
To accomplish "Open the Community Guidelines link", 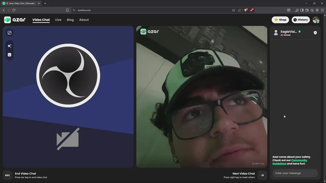I will click(290, 162).
